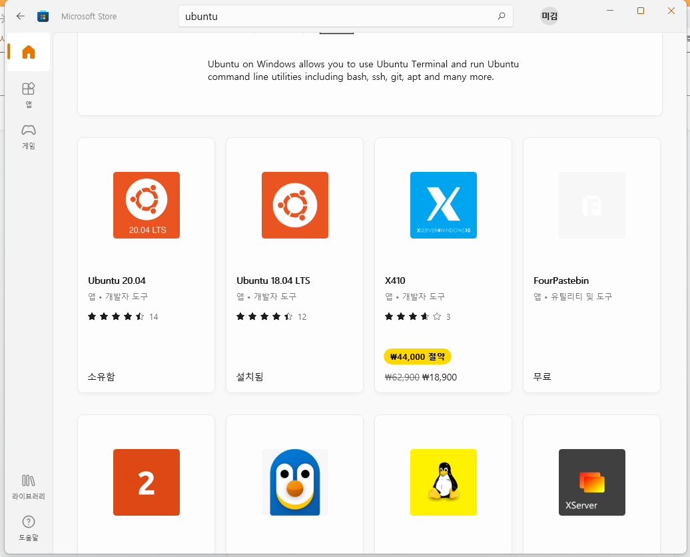Click the 앱 • 유틸리티 및 도구 category text

pyautogui.click(x=573, y=296)
